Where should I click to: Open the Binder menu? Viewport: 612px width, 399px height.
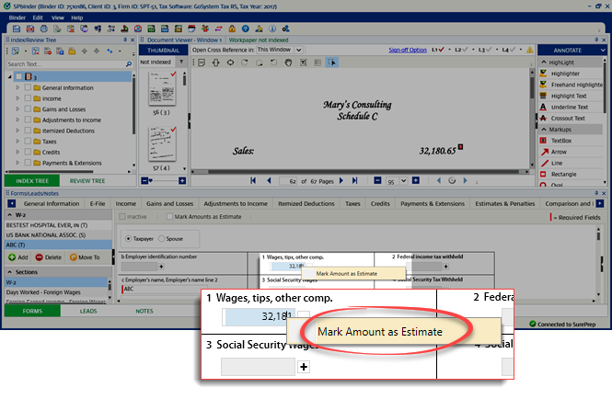16,17
